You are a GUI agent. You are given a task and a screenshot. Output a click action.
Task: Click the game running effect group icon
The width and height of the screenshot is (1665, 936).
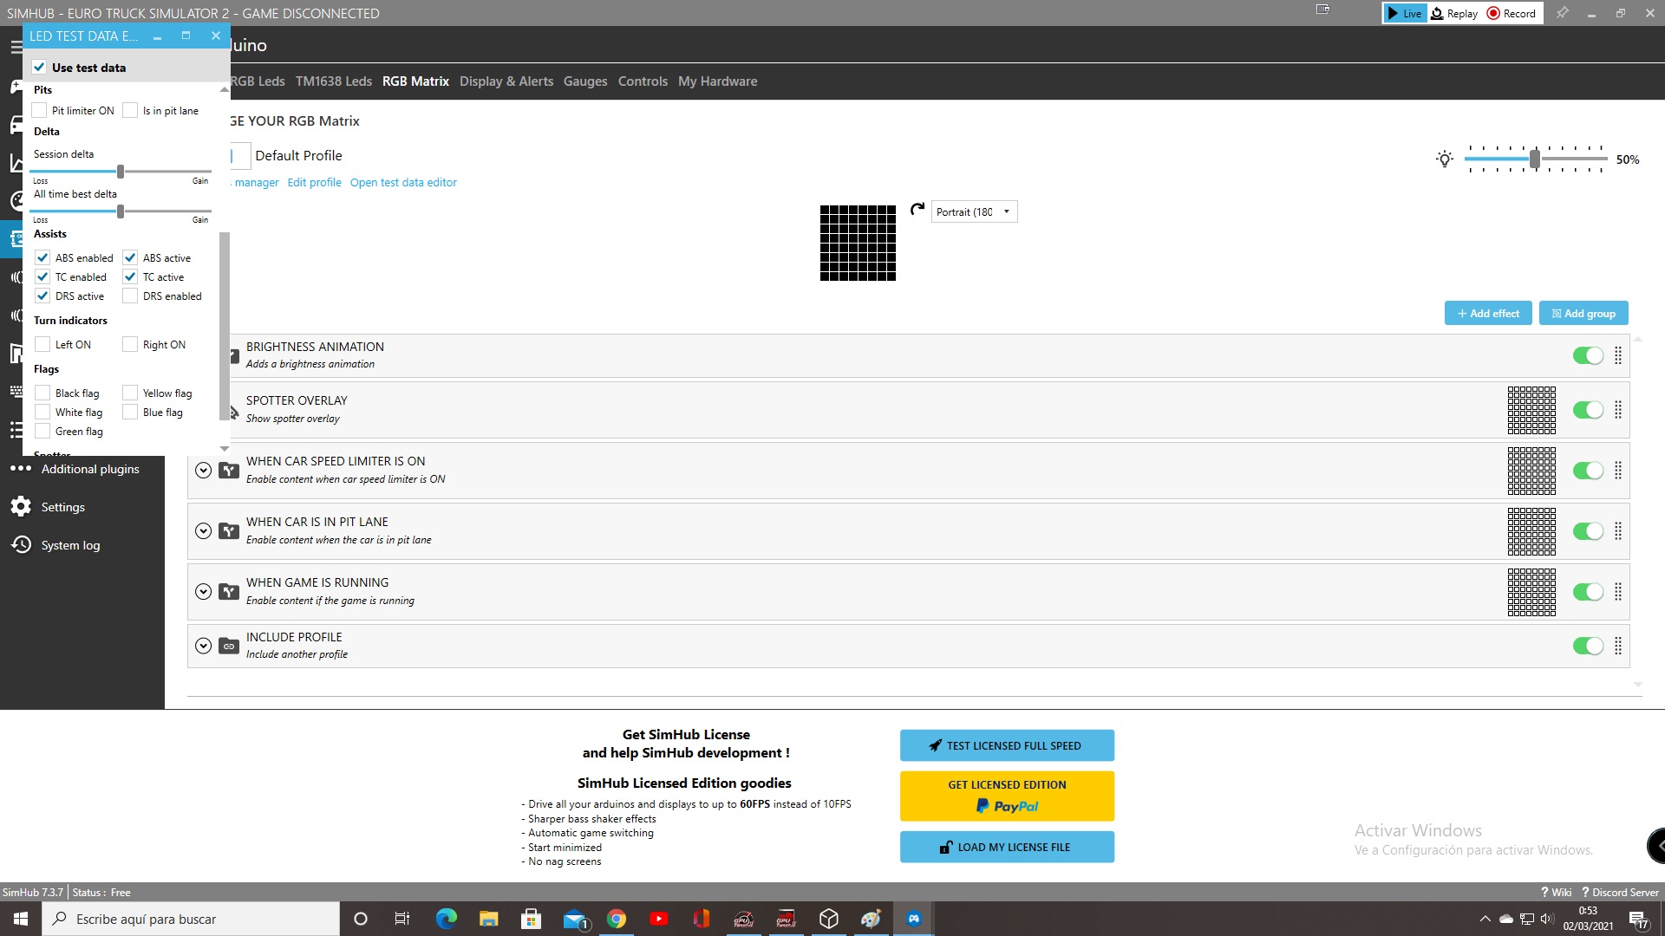[229, 592]
